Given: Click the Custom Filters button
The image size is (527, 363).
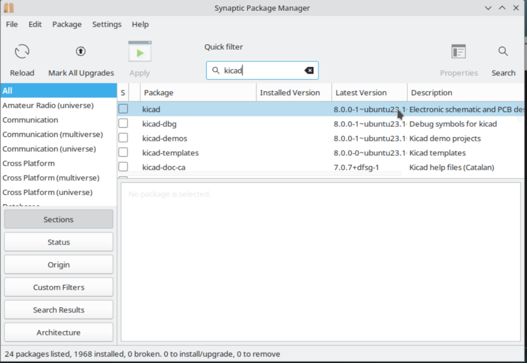Looking at the screenshot, I should coord(59,288).
